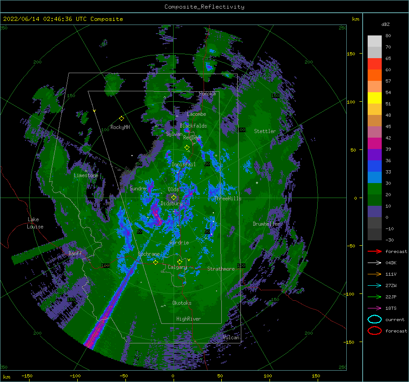The width and height of the screenshot is (409, 382).
Task: Select the cyan 'current' ellipse legend symbol
Action: click(374, 319)
